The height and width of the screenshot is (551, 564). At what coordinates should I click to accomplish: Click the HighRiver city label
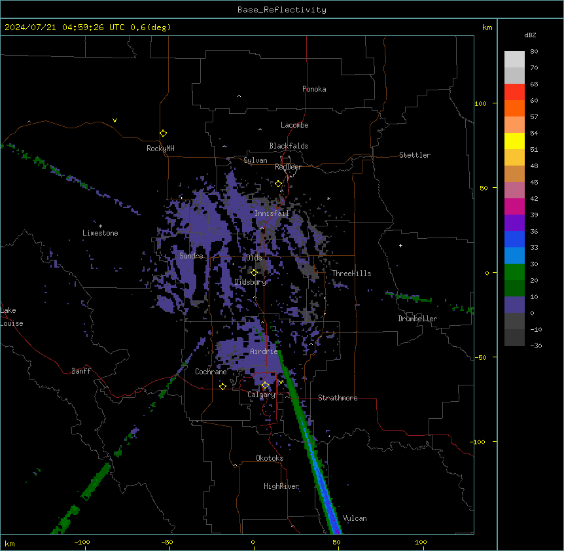tap(281, 486)
